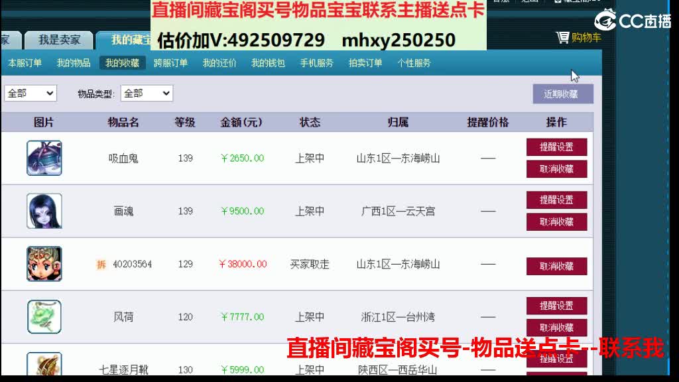Viewport: 679px width, 382px height.
Task: Click the 画魂 character portrait icon
Action: tap(44, 210)
